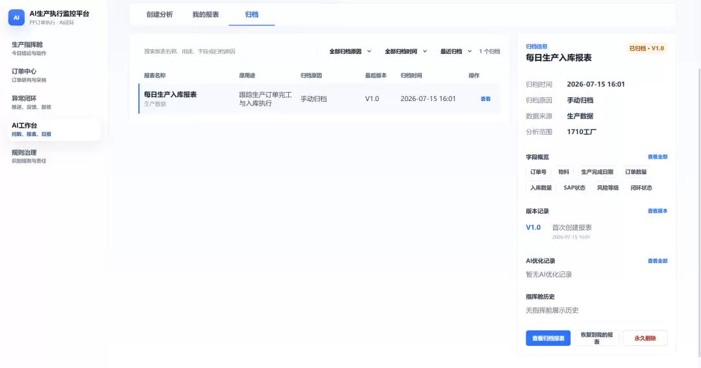Click the 物料 field tag
Viewport: 701px width, 368px height.
[564, 172]
